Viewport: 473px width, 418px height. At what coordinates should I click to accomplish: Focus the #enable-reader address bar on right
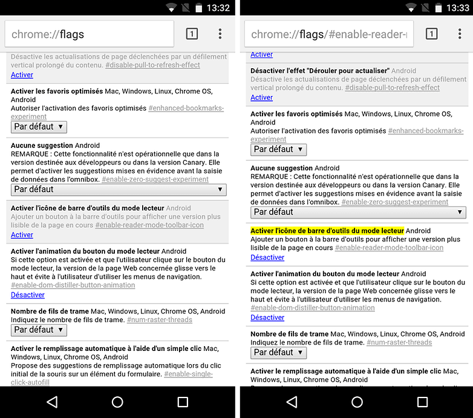click(329, 34)
